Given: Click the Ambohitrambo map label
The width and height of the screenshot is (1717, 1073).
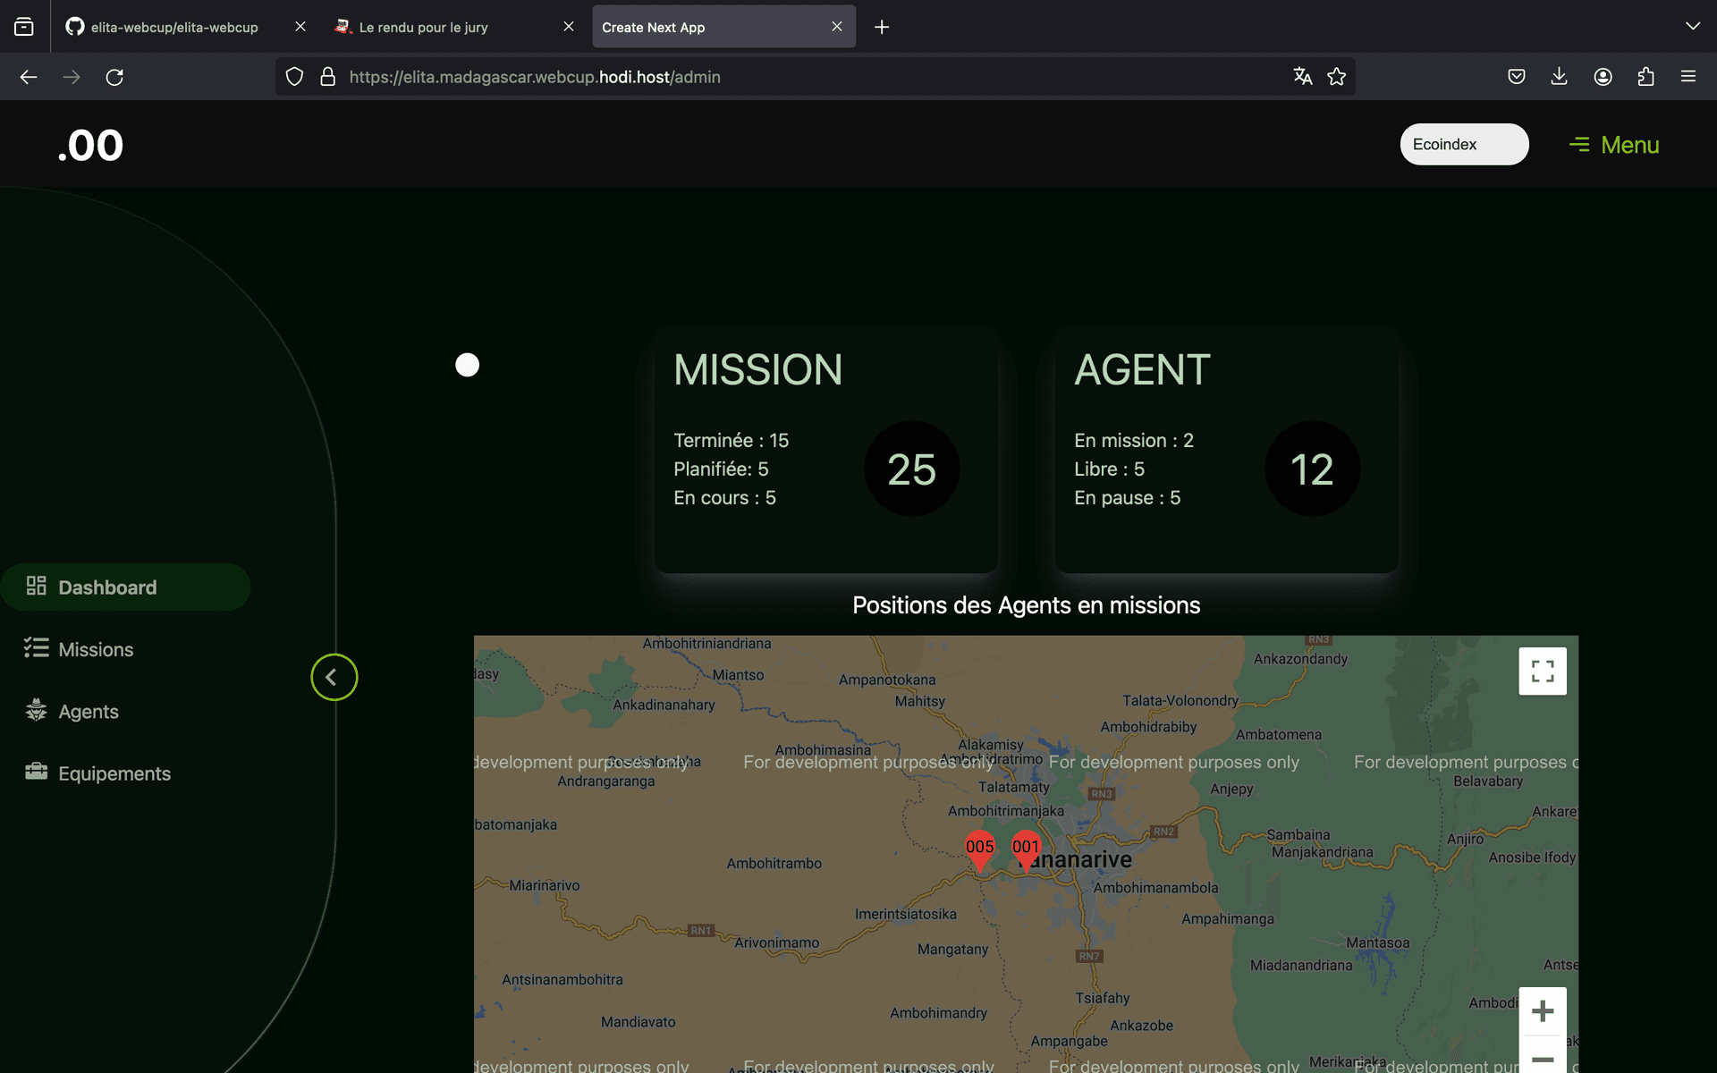Looking at the screenshot, I should coord(774,864).
